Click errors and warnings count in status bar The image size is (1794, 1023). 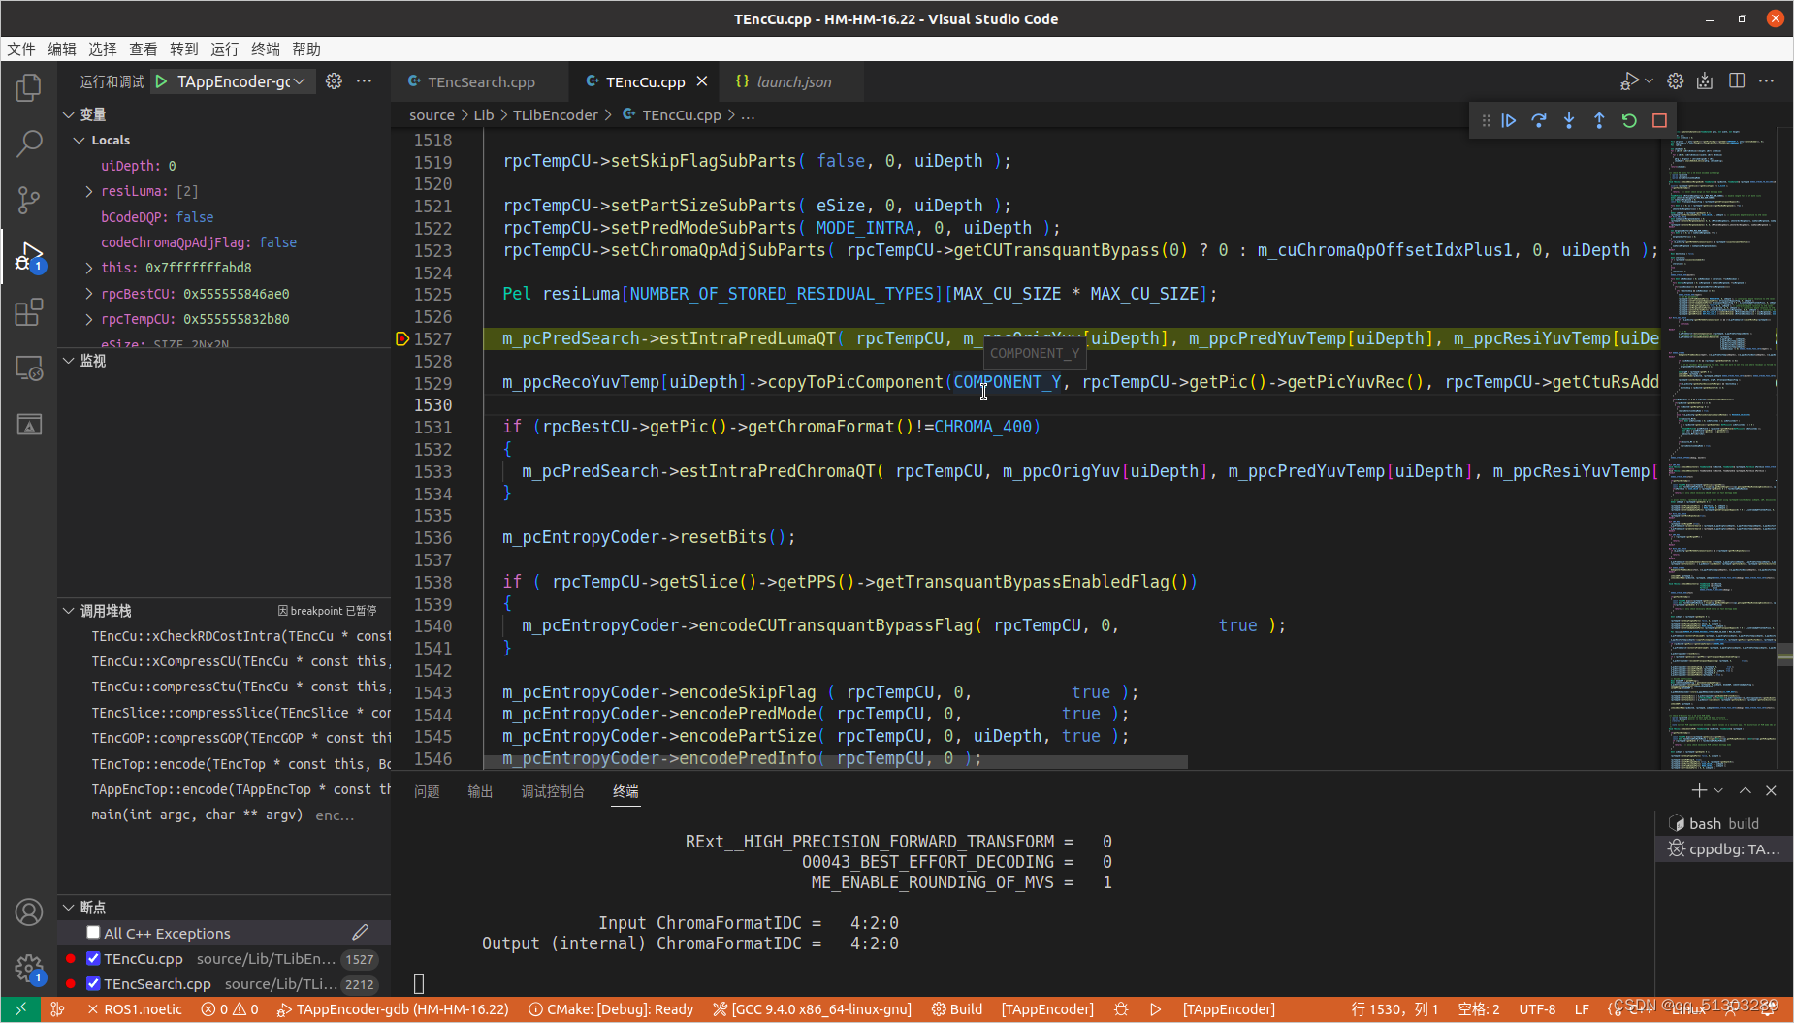[x=230, y=1009]
